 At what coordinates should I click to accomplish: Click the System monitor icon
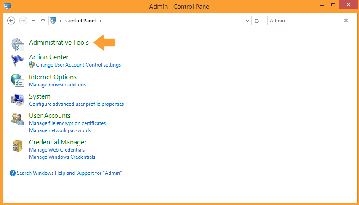[x=18, y=100]
